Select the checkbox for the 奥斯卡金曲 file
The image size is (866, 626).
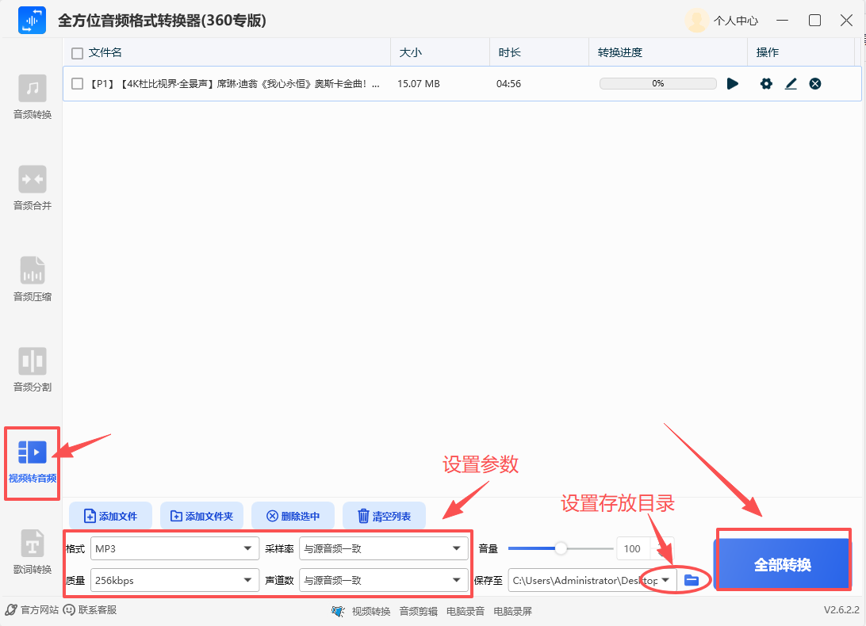tap(76, 83)
